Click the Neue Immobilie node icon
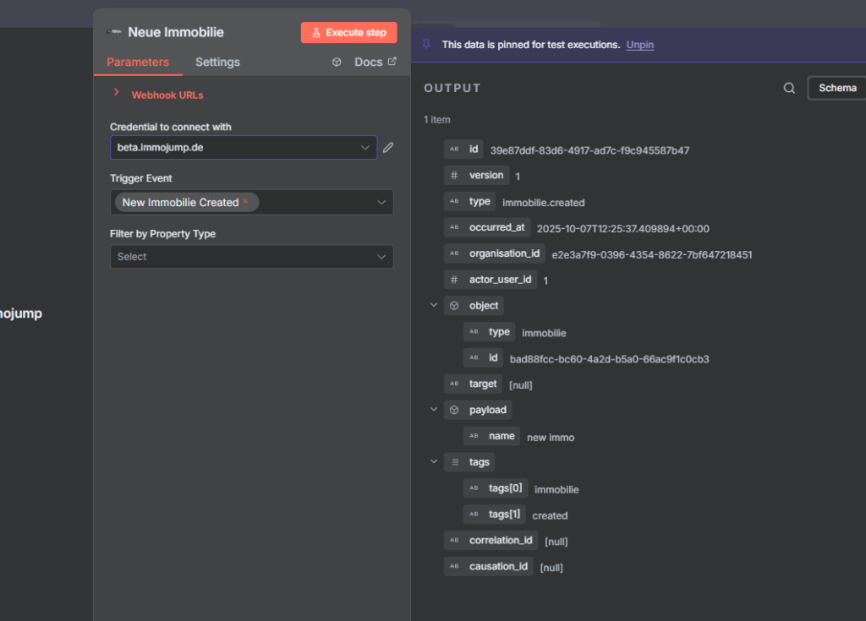This screenshot has width=866, height=621. [115, 32]
